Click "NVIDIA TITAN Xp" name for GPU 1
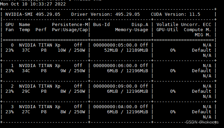Viewport: 224px width, 128px height. pyautogui.click(x=40, y=66)
